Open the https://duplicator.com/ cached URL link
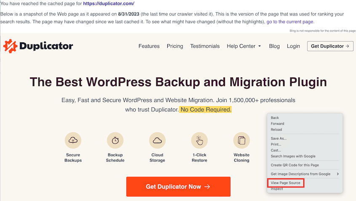The image size is (356, 201). click(x=109, y=4)
